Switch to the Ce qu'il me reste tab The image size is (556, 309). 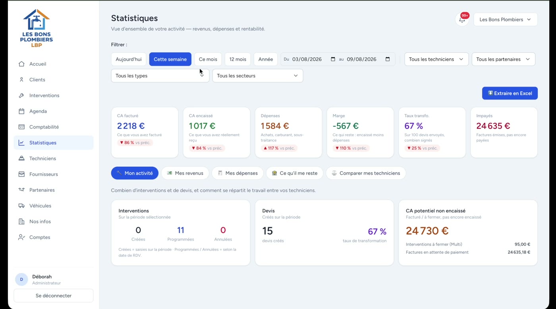[x=295, y=173]
